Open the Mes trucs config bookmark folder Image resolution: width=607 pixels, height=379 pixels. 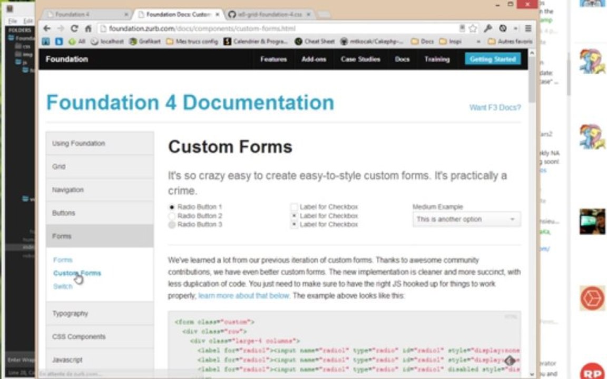coord(192,42)
